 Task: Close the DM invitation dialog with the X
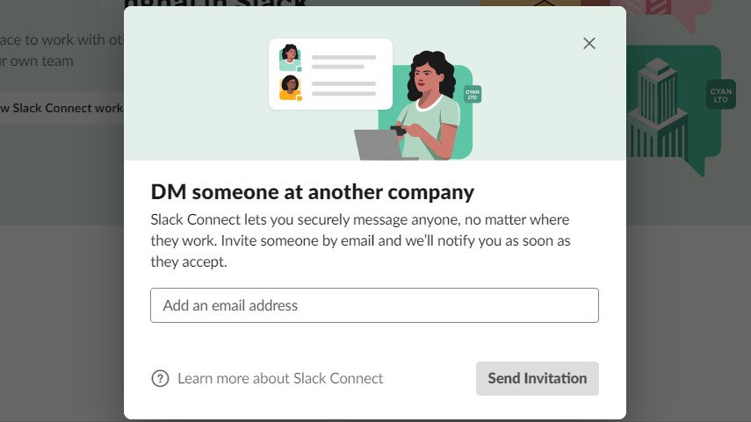click(x=589, y=44)
